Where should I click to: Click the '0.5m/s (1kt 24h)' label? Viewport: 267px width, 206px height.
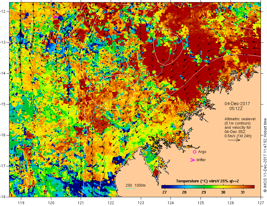238,136
